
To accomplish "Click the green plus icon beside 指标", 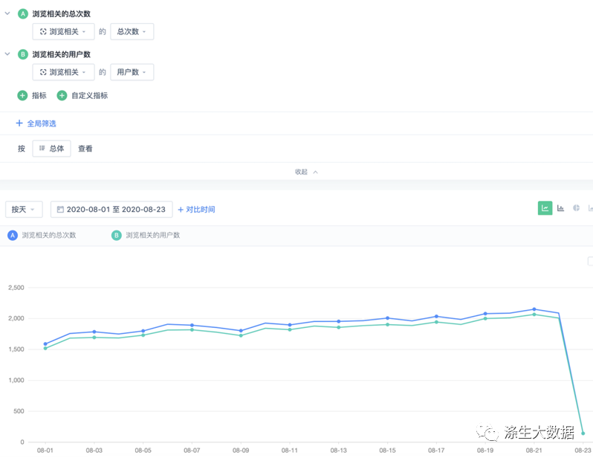I will pos(22,95).
